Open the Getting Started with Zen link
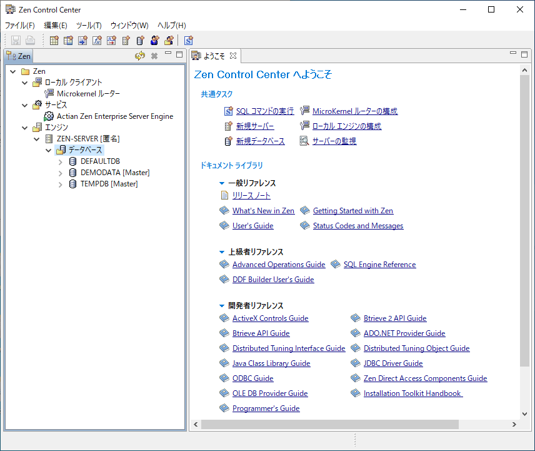The width and height of the screenshot is (535, 451). [x=352, y=211]
